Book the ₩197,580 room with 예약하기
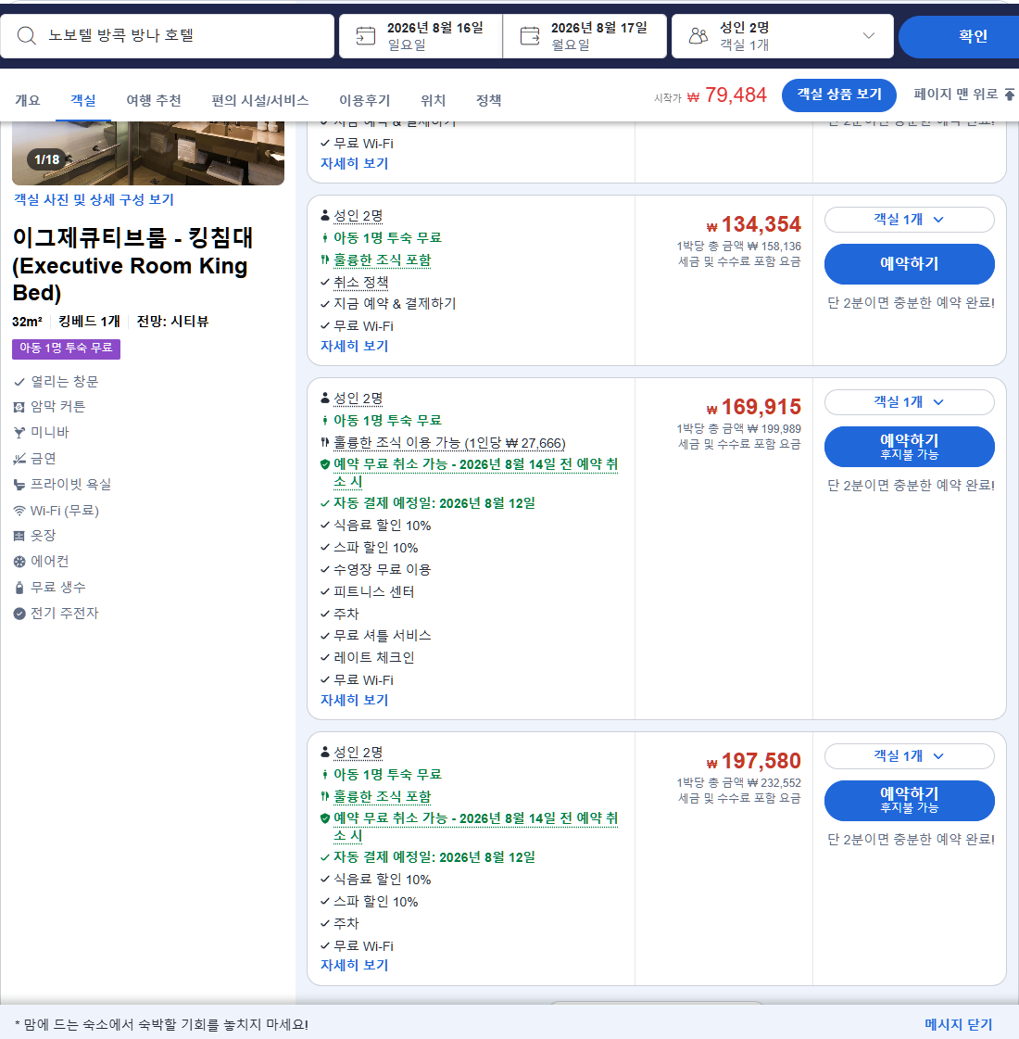Image resolution: width=1019 pixels, height=1039 pixels. 909,801
